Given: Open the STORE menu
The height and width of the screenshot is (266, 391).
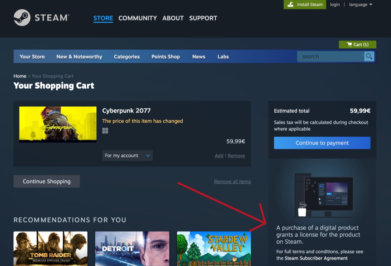Looking at the screenshot, I should (103, 18).
